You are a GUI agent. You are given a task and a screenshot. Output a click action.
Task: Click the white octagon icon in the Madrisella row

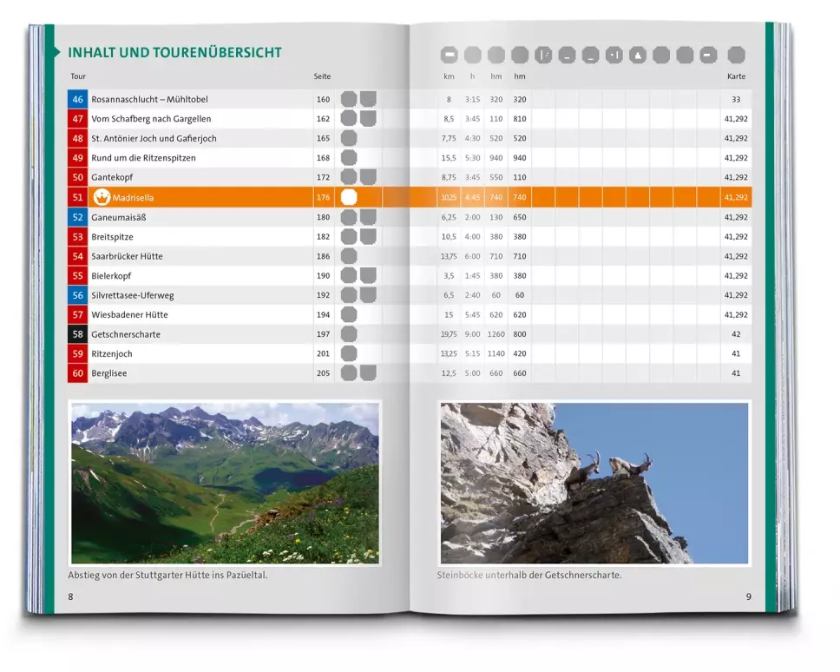click(349, 198)
